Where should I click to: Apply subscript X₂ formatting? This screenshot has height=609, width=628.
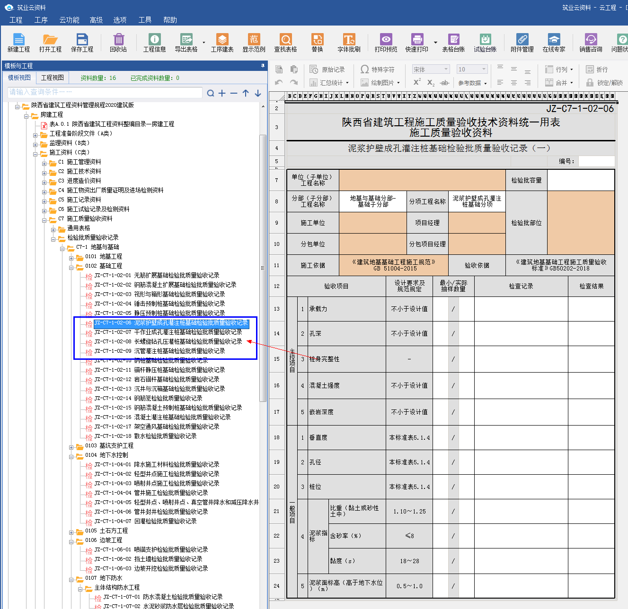tap(431, 83)
